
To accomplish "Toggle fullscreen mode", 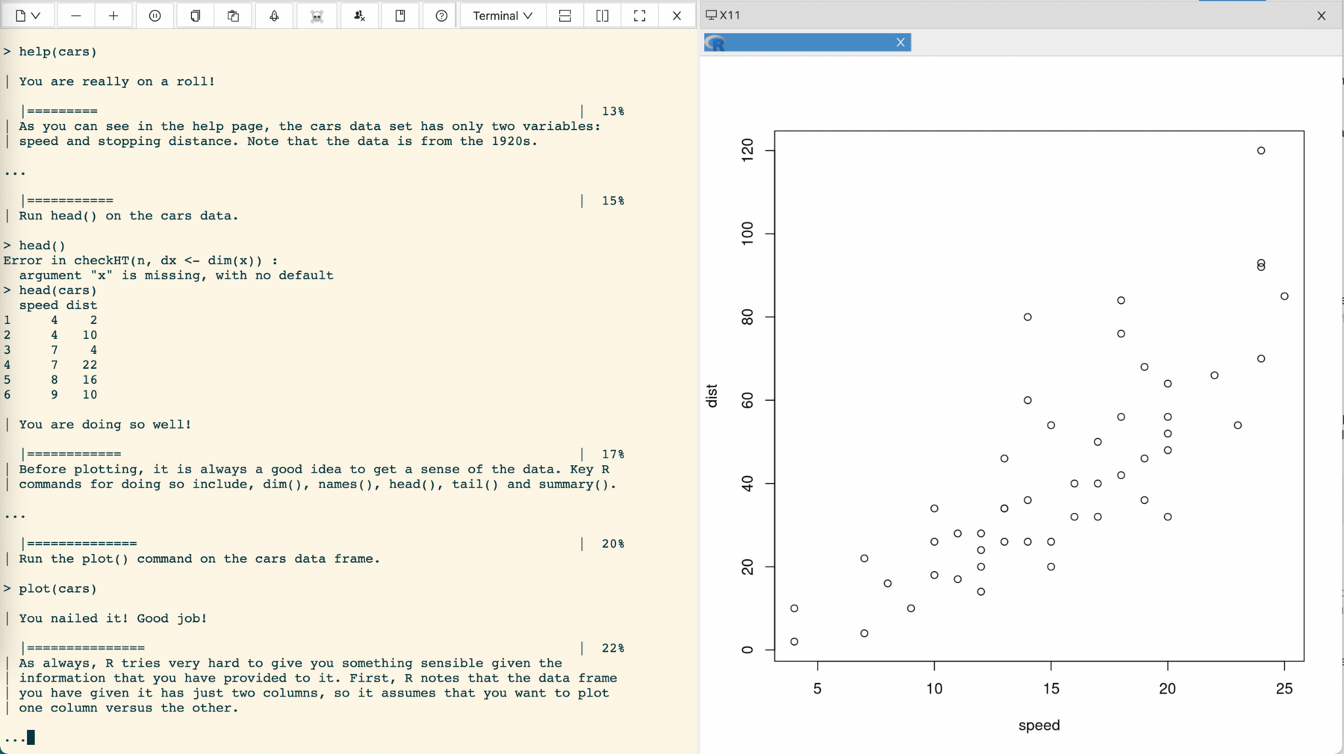I will [x=639, y=15].
